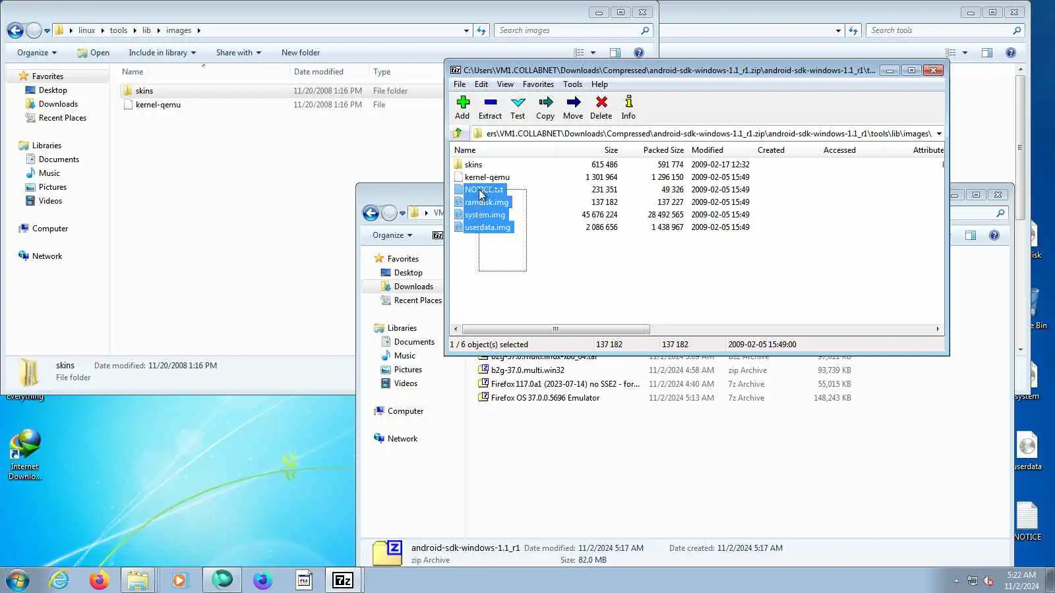Run Test on the archive in 7-Zip
Viewport: 1055px width, 593px height.
(x=518, y=107)
